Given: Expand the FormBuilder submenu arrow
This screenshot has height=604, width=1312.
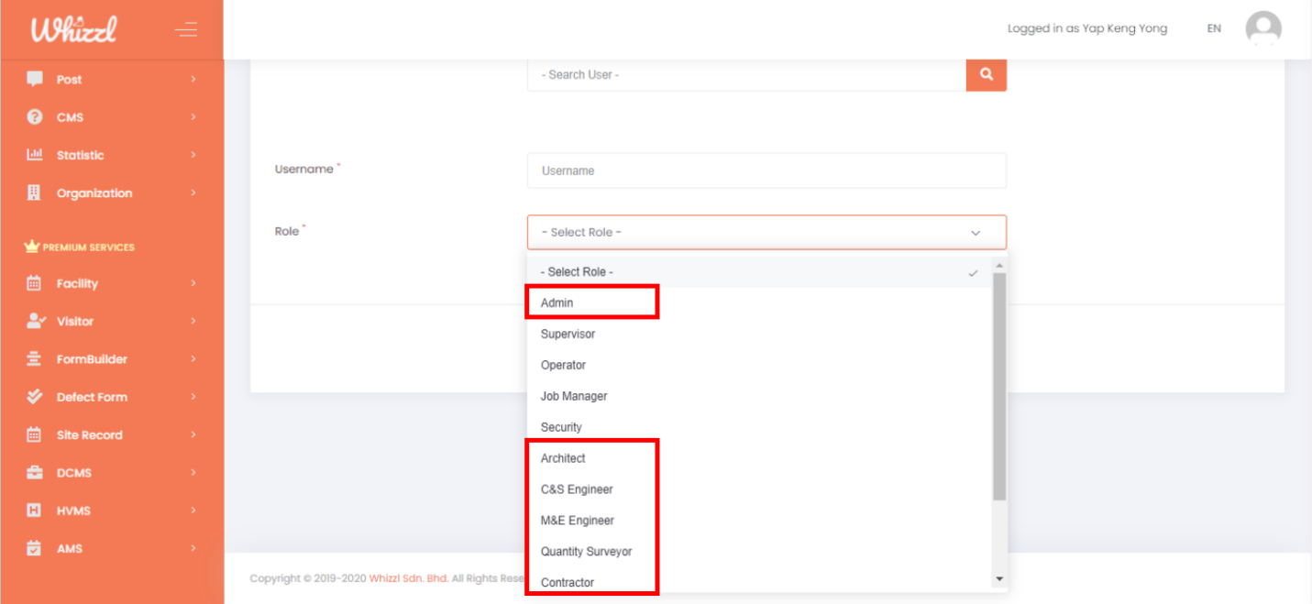Looking at the screenshot, I should coord(193,359).
